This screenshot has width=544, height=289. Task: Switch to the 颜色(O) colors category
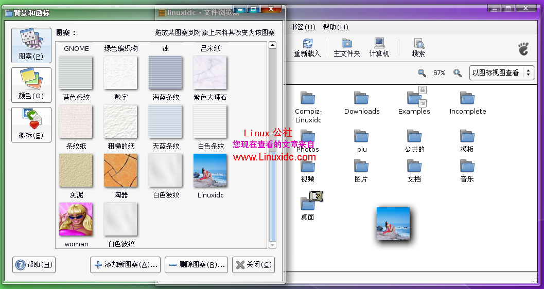point(31,85)
